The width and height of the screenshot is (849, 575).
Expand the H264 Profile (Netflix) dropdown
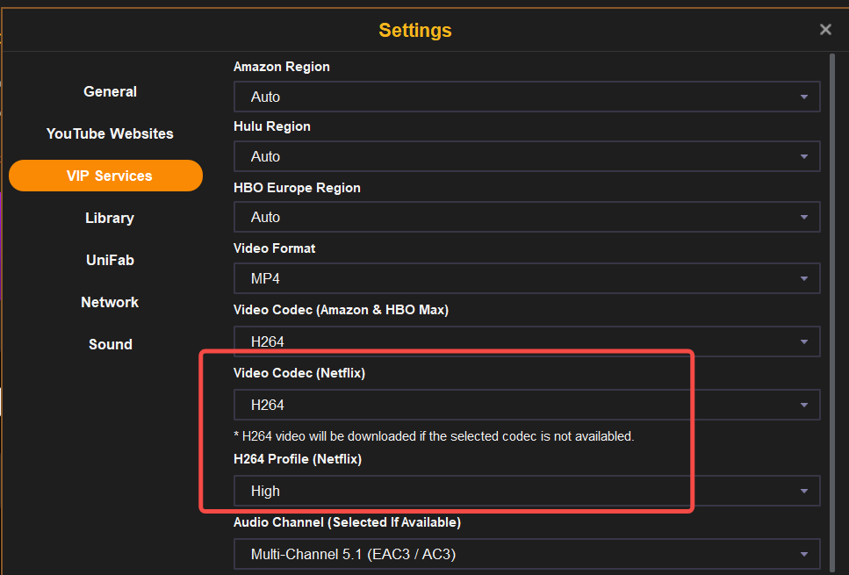pyautogui.click(x=527, y=491)
